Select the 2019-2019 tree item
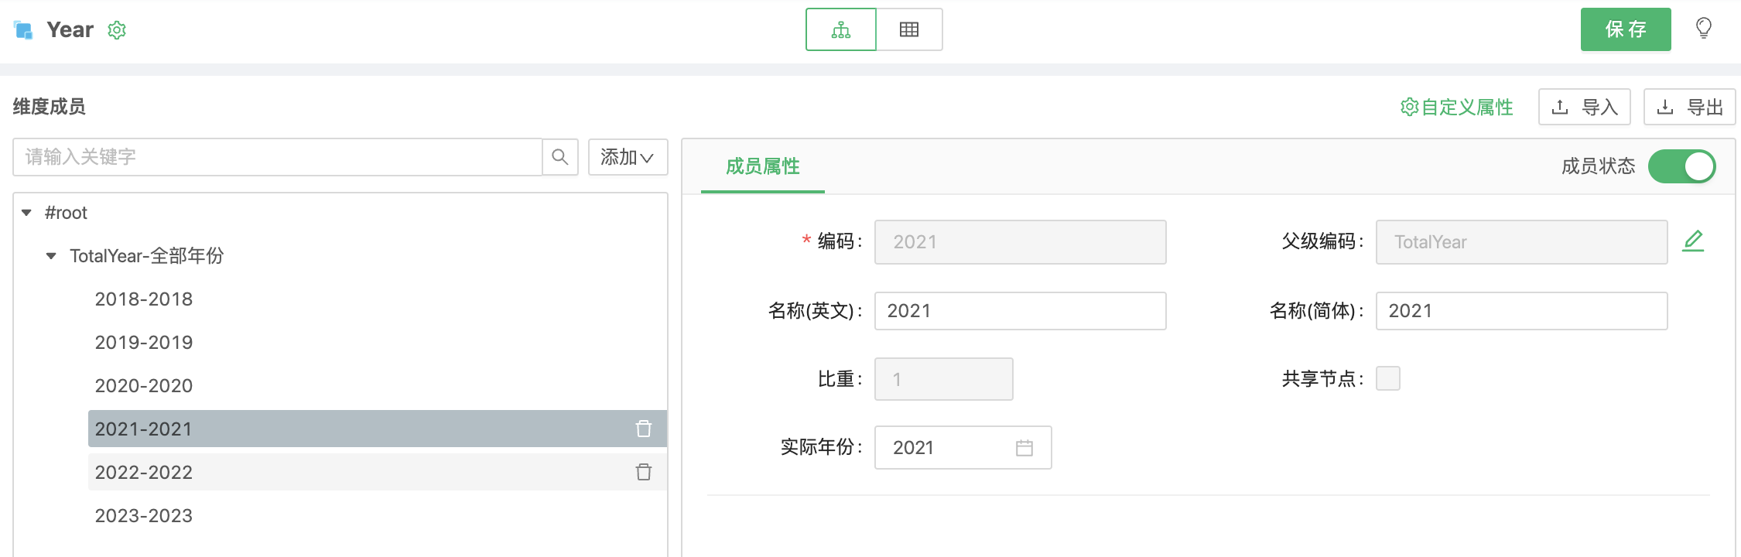 [x=144, y=343]
